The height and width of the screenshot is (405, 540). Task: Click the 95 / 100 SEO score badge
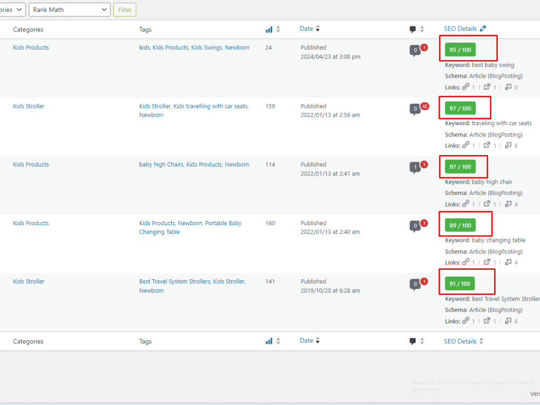point(460,50)
